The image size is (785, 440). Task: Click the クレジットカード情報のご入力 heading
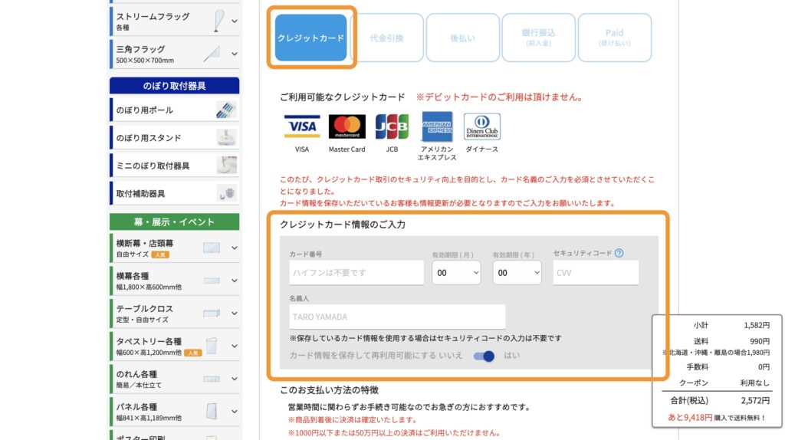click(x=343, y=225)
